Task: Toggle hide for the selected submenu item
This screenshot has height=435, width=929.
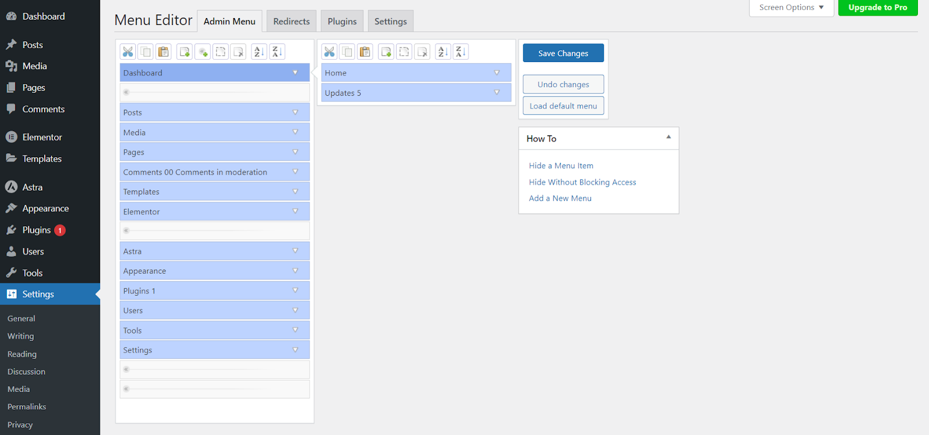Action: point(404,52)
